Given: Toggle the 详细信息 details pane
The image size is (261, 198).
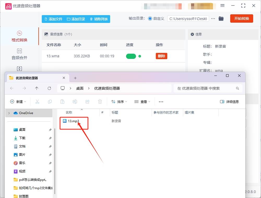Looking at the screenshot, I should [x=229, y=102].
